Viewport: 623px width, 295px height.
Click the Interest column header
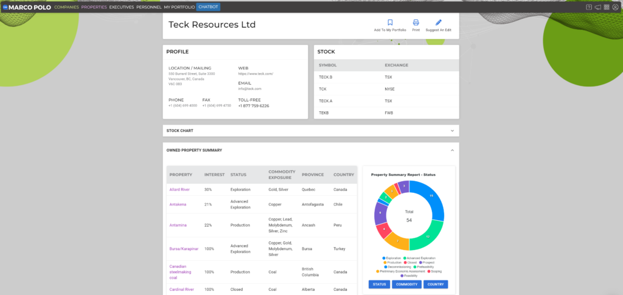pos(215,175)
